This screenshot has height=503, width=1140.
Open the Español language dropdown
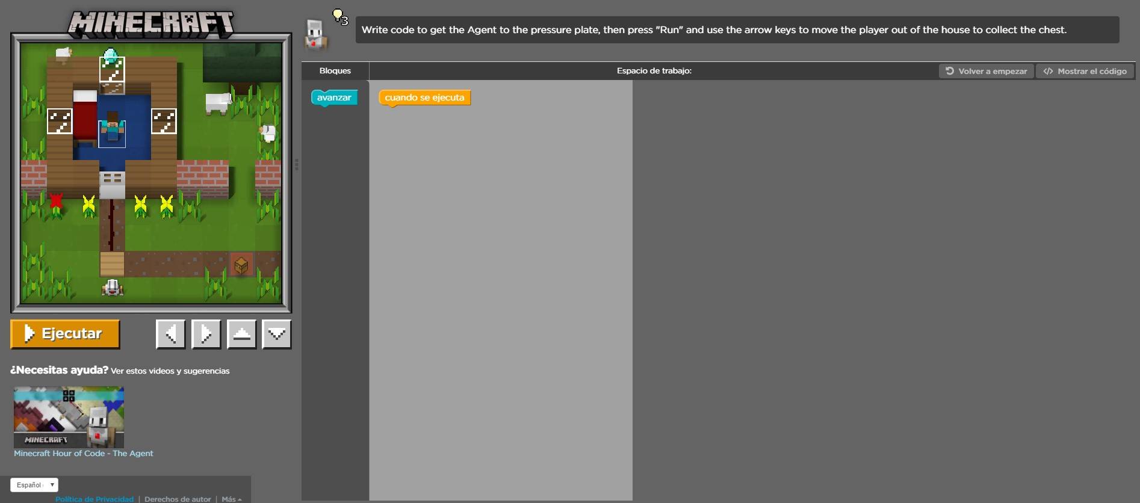pos(34,485)
